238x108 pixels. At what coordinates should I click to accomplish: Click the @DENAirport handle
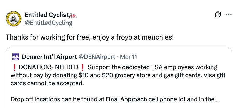(x=96, y=57)
